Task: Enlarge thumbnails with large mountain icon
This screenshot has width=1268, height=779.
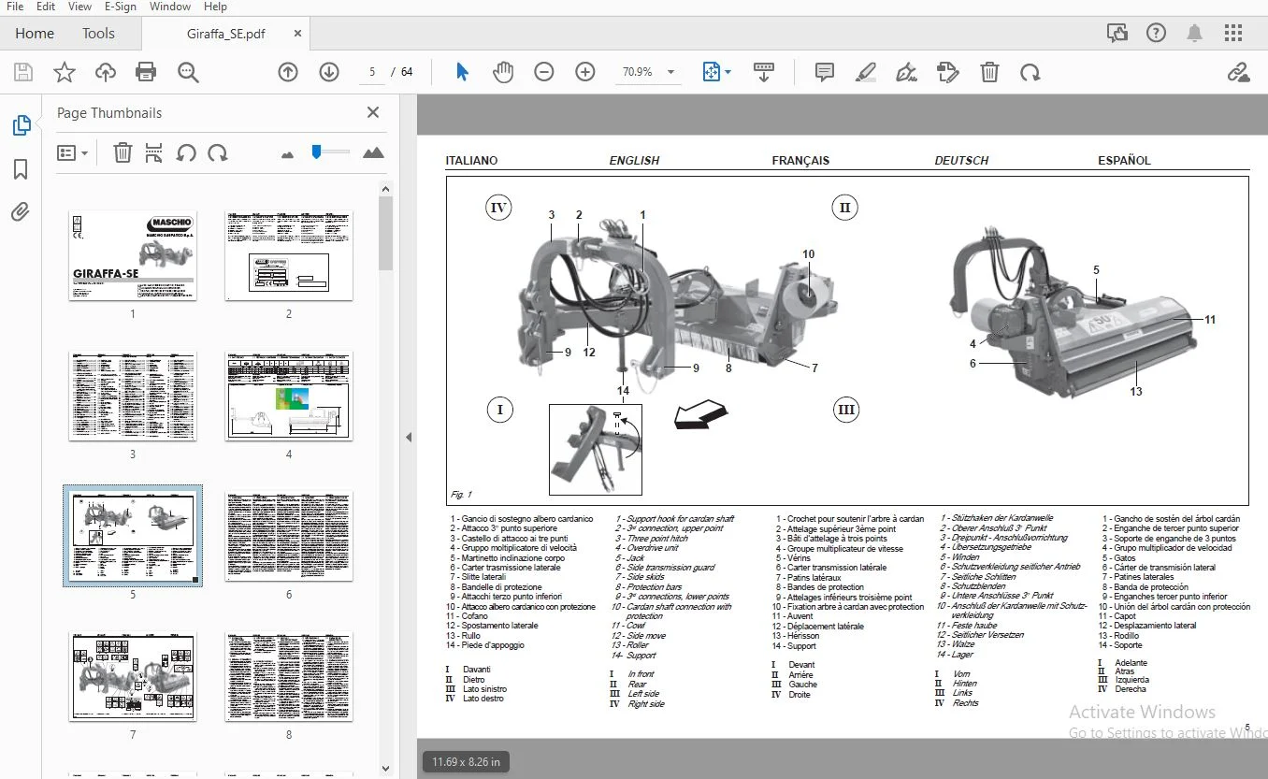Action: (373, 152)
